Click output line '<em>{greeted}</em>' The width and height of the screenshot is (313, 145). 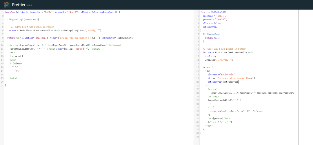(219, 118)
